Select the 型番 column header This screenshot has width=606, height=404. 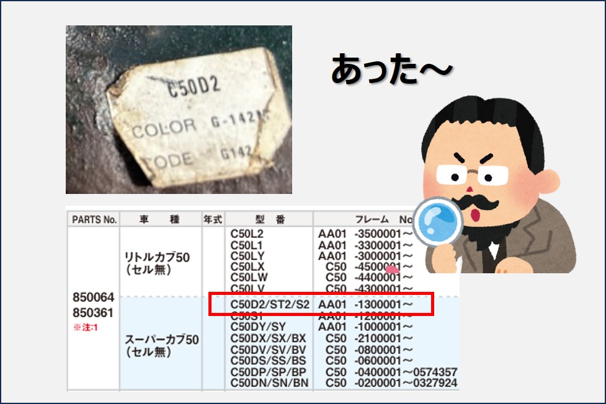[269, 219]
